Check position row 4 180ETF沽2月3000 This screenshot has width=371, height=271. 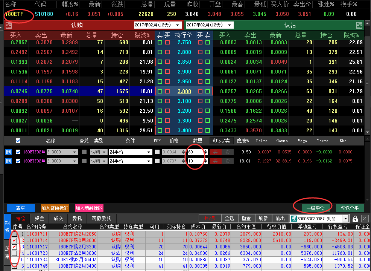pos(14,253)
